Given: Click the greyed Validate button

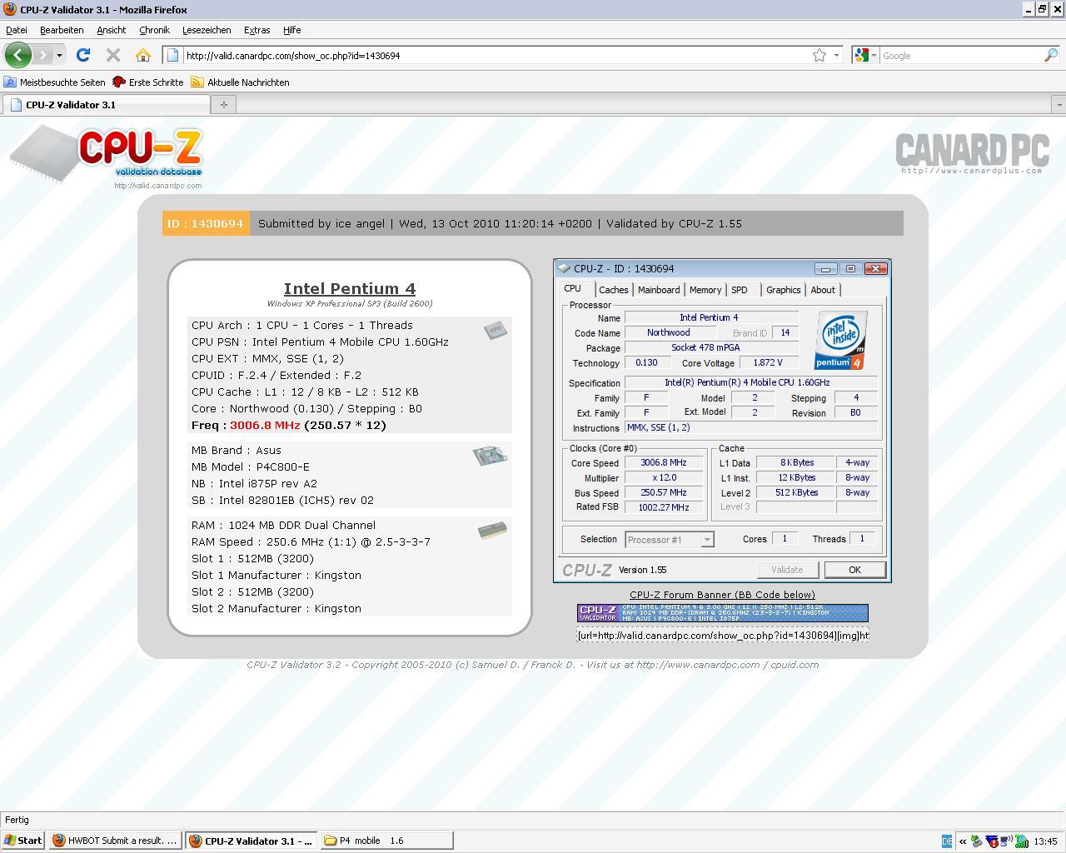Looking at the screenshot, I should pos(787,570).
